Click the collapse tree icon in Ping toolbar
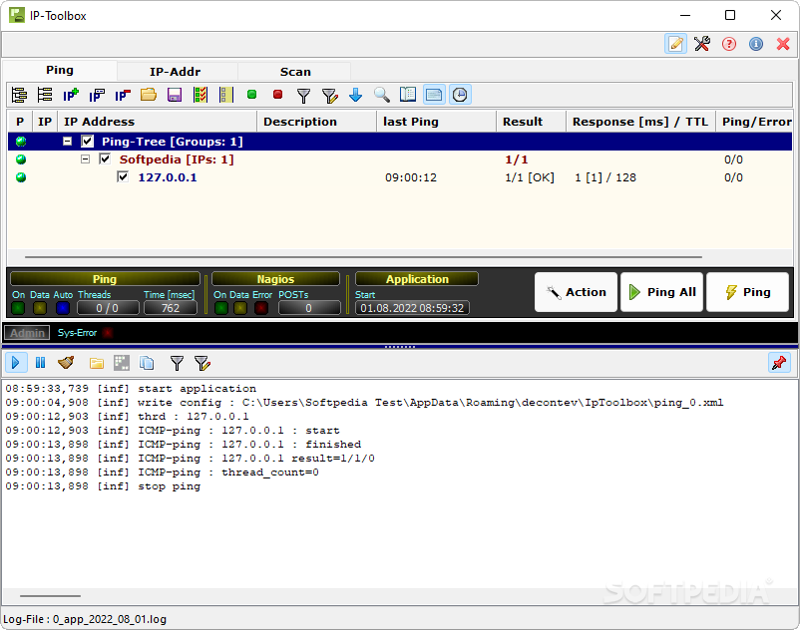The image size is (800, 630). [x=45, y=95]
